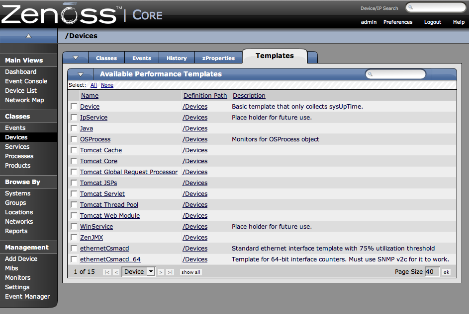Check the Tomcat Core checkbox
The height and width of the screenshot is (314, 469).
click(x=74, y=161)
